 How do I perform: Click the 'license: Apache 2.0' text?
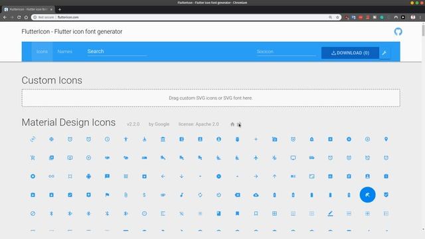[x=199, y=124]
